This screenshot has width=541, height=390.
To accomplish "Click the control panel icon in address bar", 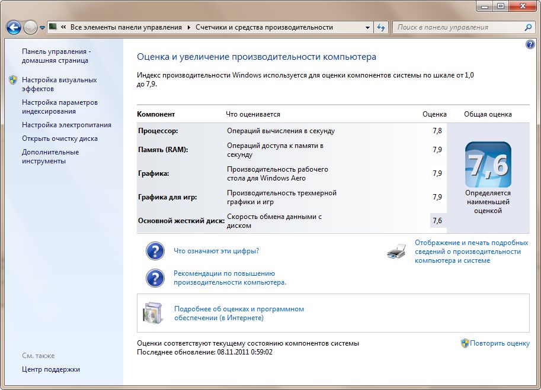I will click(53, 27).
